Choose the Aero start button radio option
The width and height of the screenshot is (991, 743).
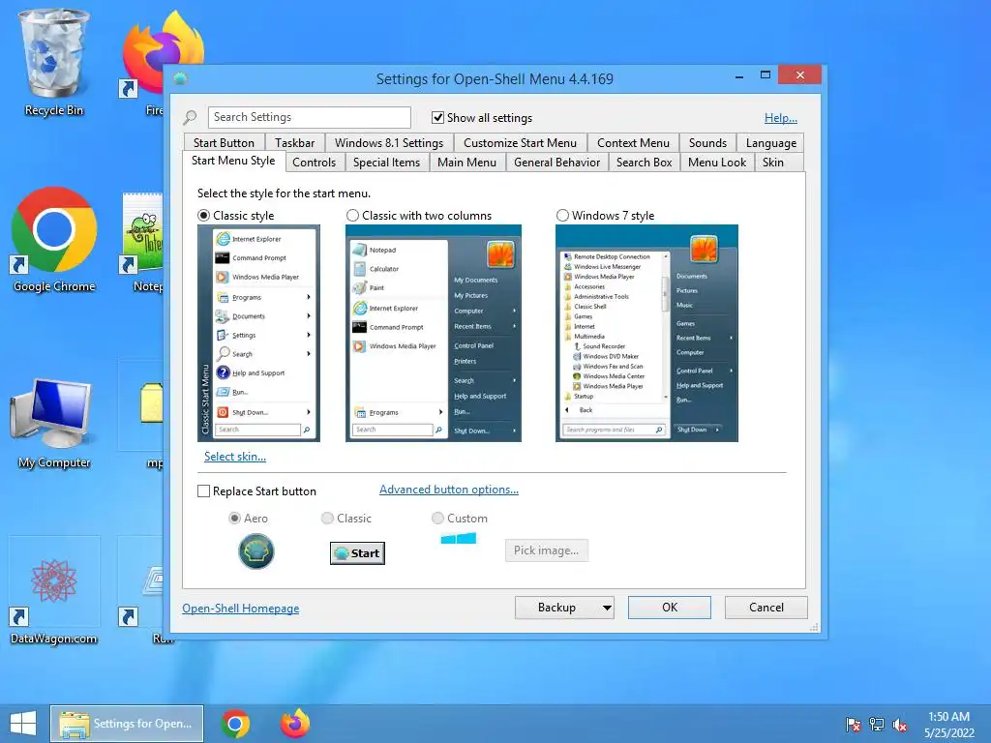coord(234,519)
